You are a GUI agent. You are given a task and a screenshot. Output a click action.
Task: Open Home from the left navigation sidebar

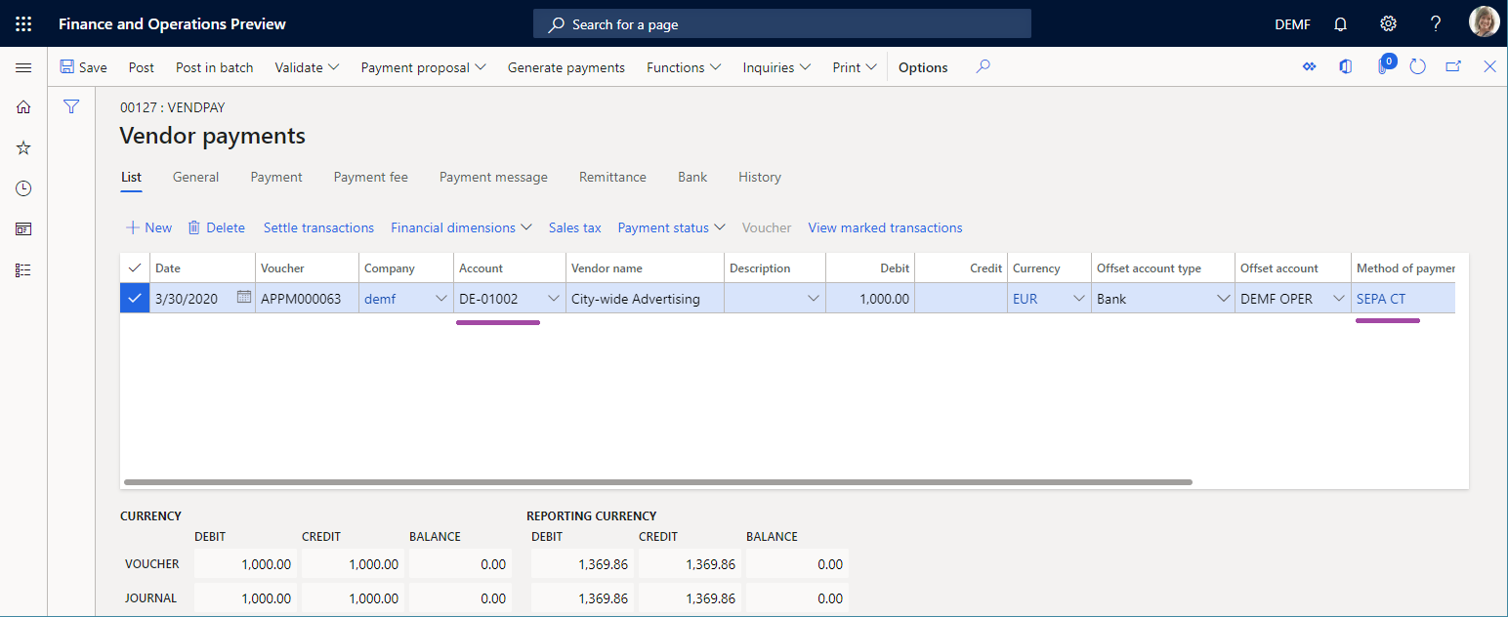[22, 107]
